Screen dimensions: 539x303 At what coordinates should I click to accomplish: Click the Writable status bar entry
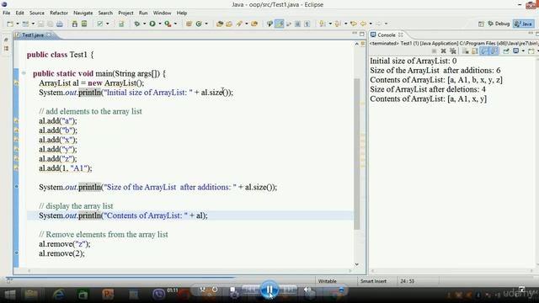[x=328, y=281]
